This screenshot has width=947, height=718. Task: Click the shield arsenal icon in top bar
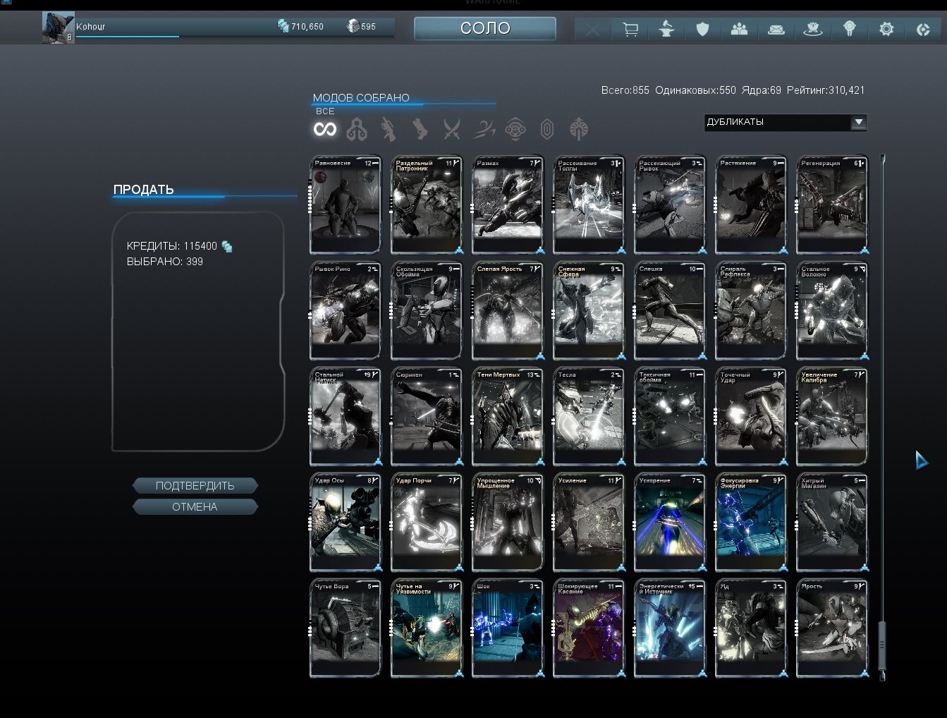(x=702, y=30)
